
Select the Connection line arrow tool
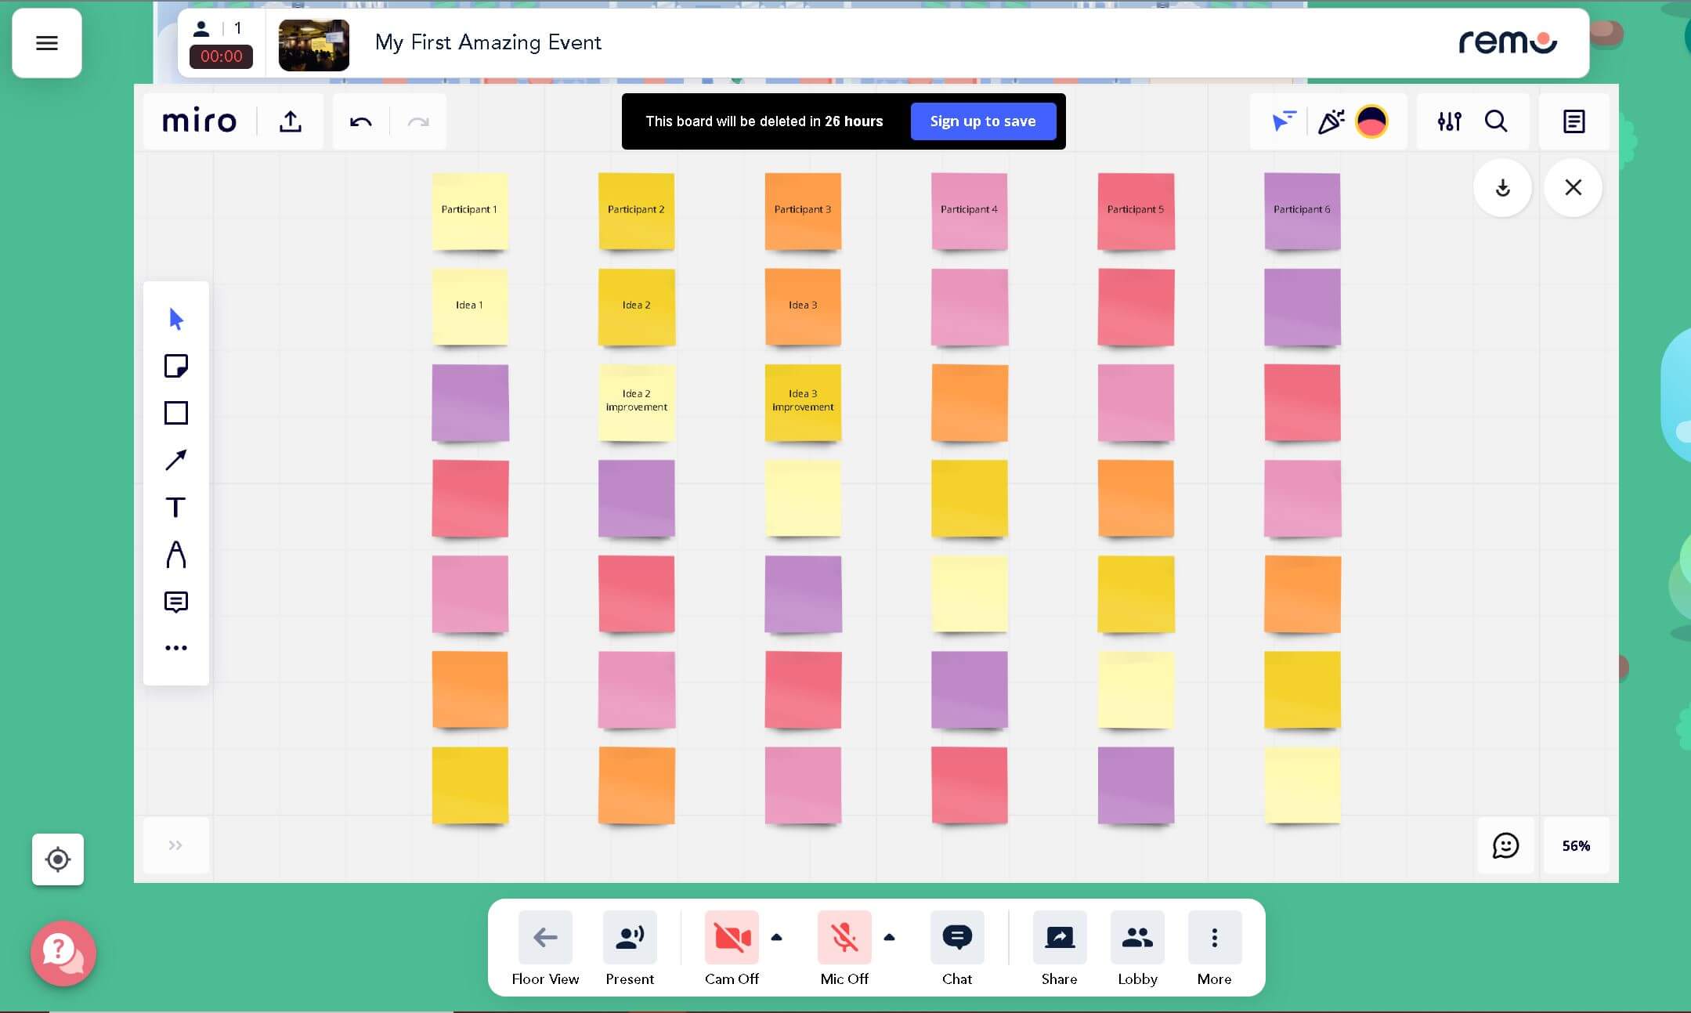tap(176, 460)
